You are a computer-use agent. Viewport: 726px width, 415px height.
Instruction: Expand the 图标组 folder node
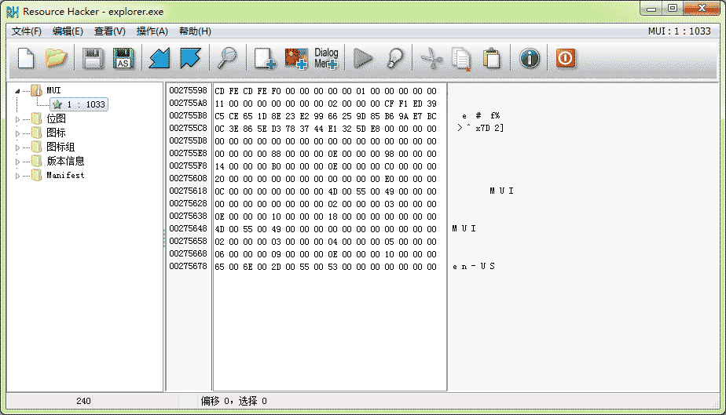tap(19, 147)
